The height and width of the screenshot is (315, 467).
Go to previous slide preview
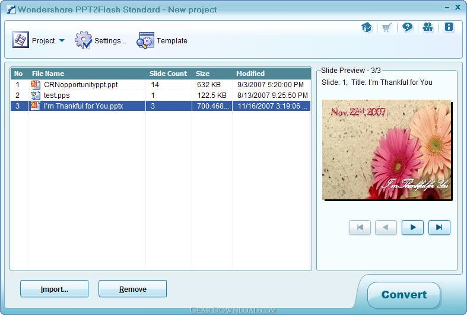386,227
